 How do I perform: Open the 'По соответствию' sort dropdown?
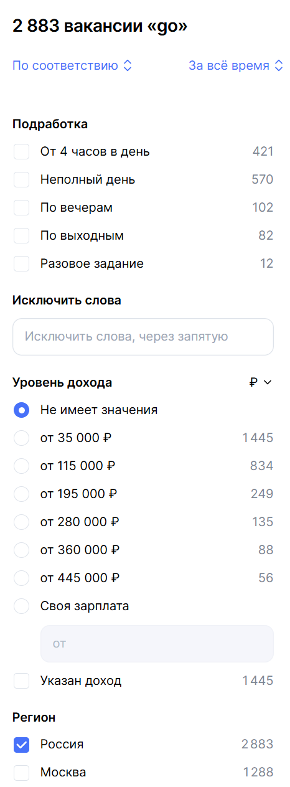[x=72, y=66]
